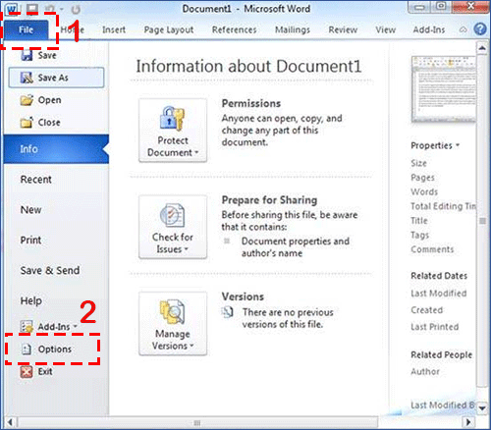The width and height of the screenshot is (491, 430).
Task: Click the Title property field
Action: 419,221
